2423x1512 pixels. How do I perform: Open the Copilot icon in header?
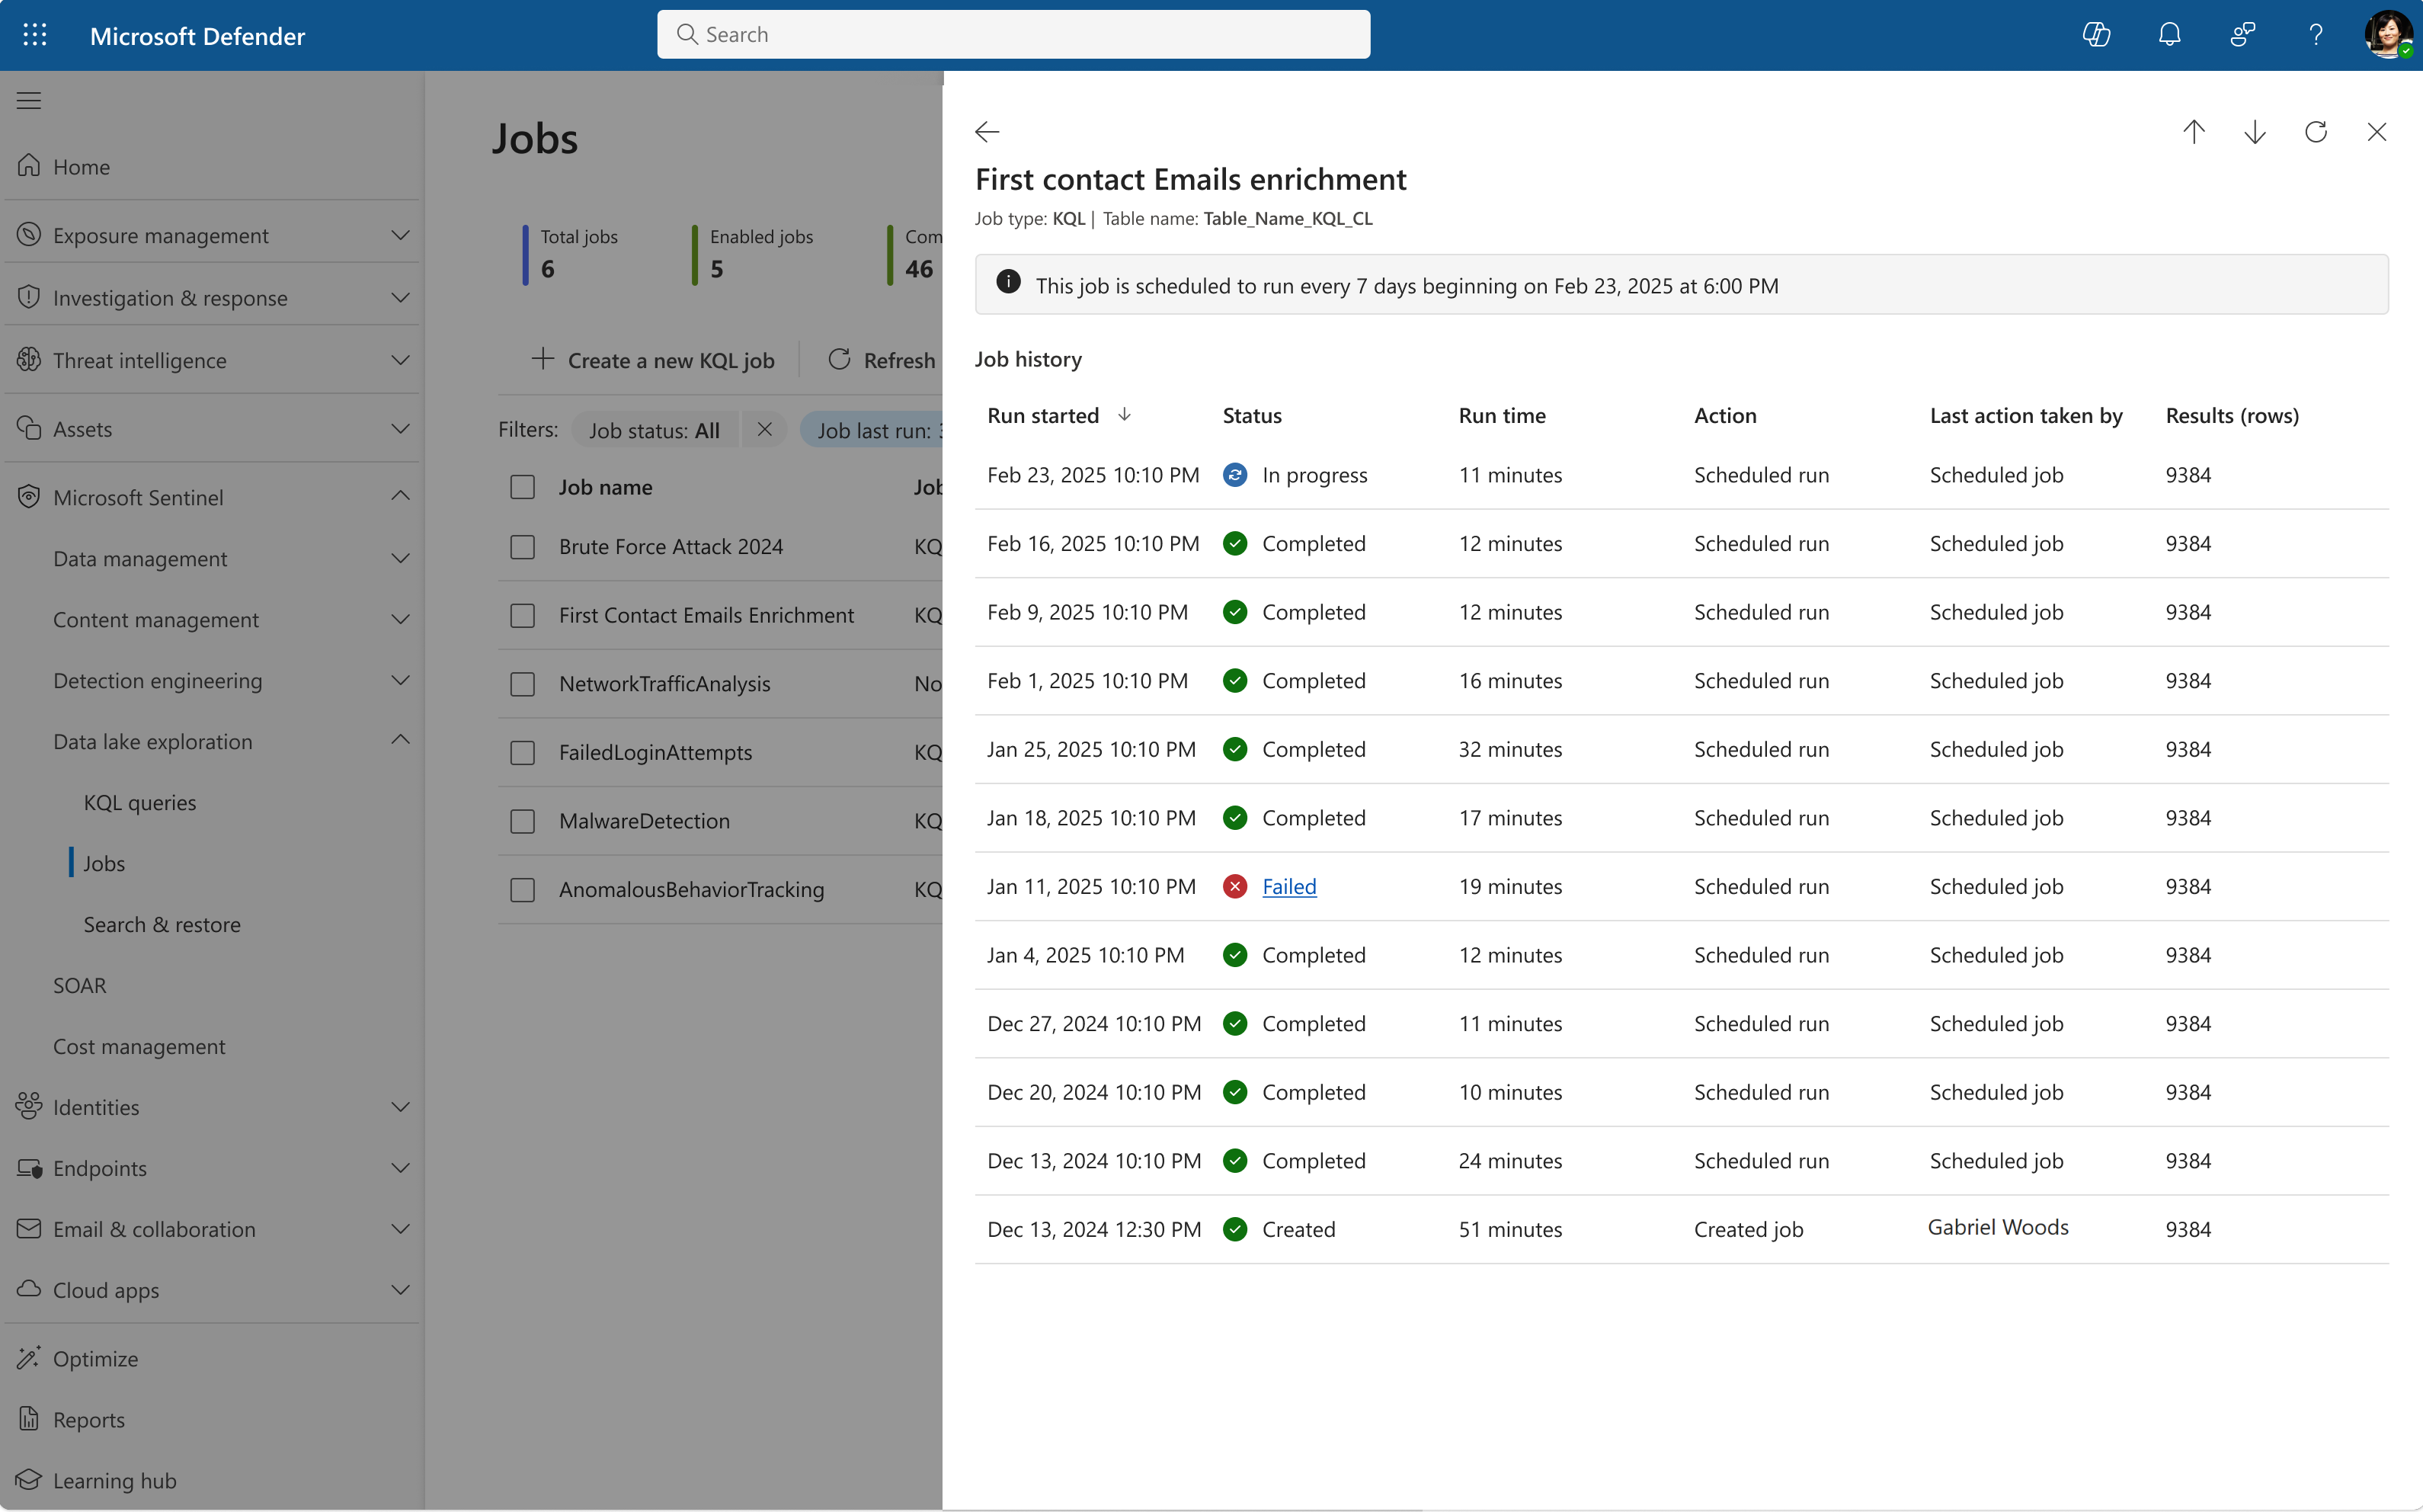click(2096, 35)
